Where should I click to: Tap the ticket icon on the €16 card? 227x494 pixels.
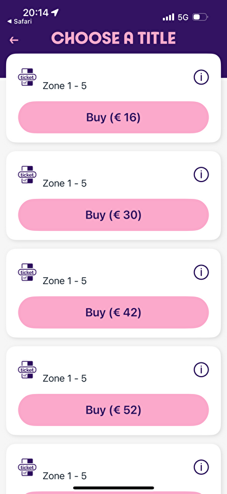click(x=27, y=77)
